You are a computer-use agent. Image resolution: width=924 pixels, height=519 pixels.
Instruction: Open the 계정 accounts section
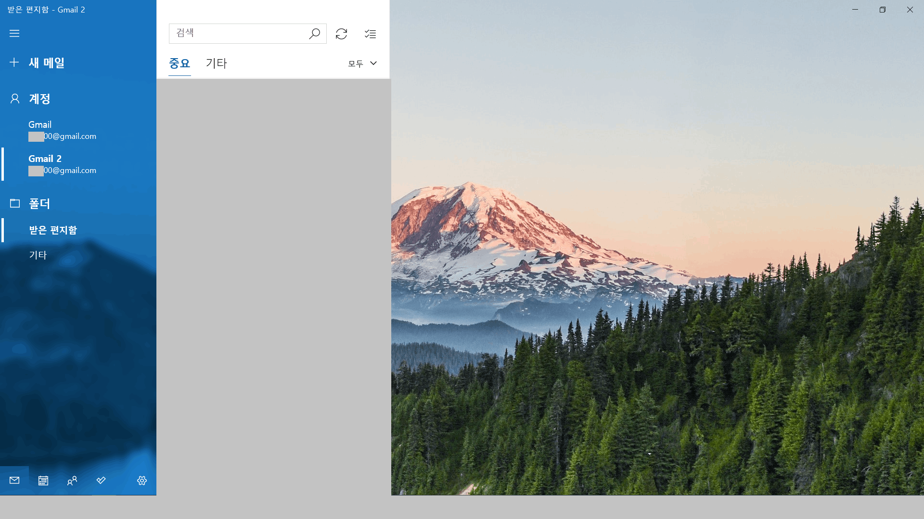[x=39, y=99]
